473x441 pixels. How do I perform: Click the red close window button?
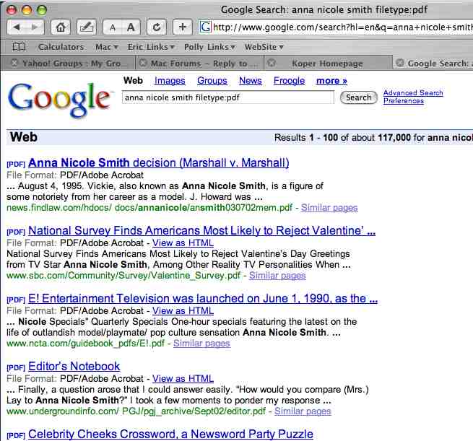12,10
